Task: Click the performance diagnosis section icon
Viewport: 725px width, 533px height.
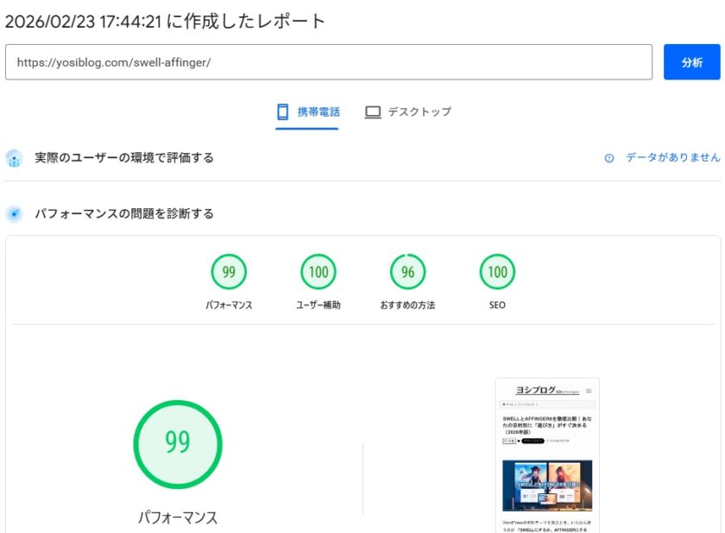Action: pyautogui.click(x=14, y=213)
